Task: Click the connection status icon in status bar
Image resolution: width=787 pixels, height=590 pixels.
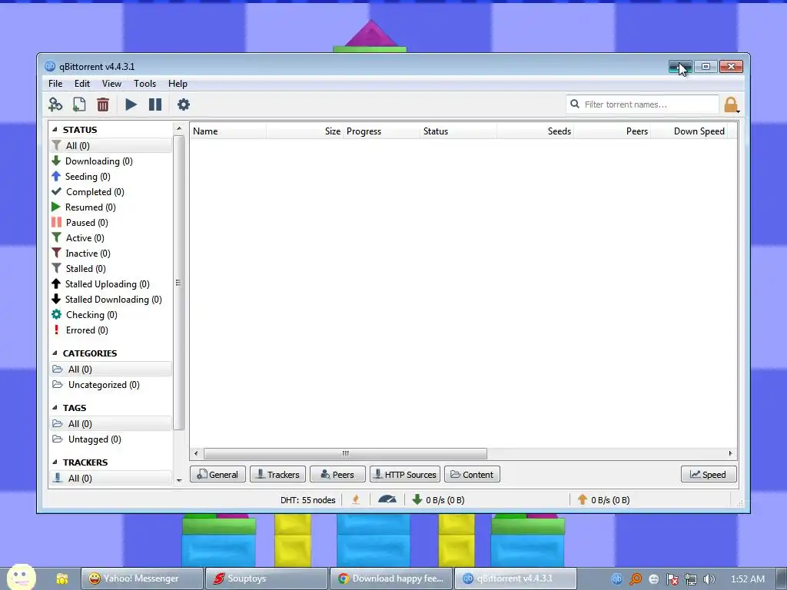Action: 356,499
